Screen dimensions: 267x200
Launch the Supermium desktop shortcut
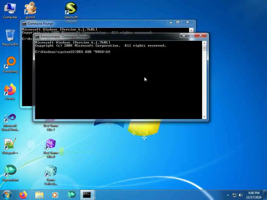[x=10, y=173]
